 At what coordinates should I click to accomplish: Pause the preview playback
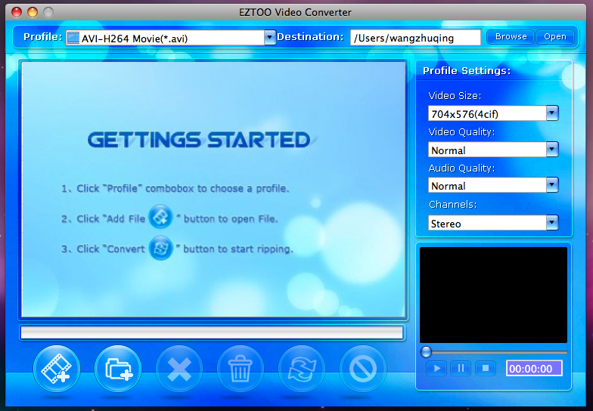(x=460, y=369)
